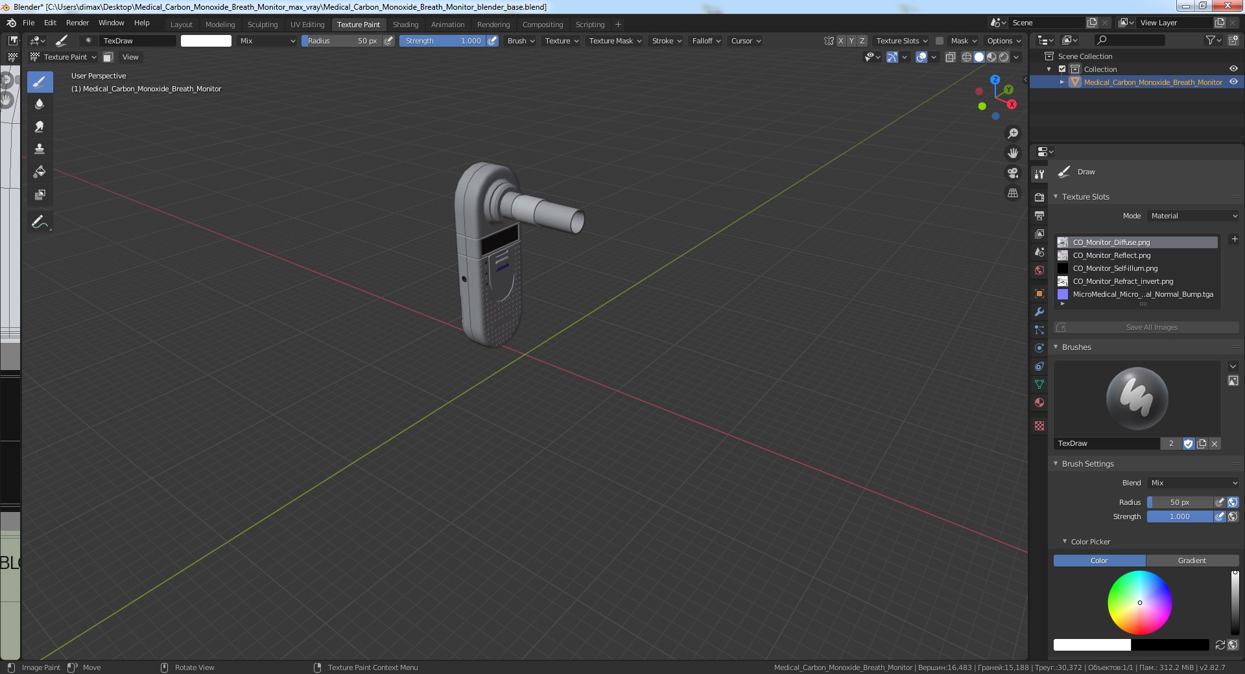Uncheck the Collection checkbox in outliner
Screen dimensions: 1245x674
point(1062,69)
